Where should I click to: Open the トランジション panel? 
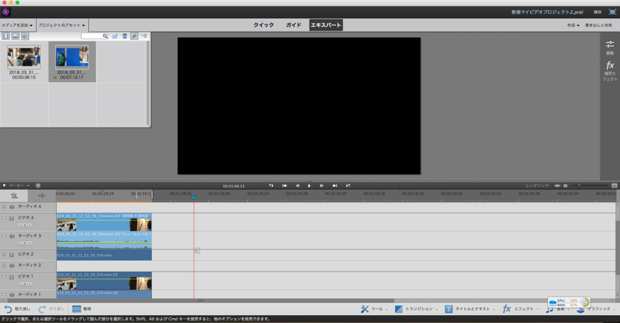[416, 308]
